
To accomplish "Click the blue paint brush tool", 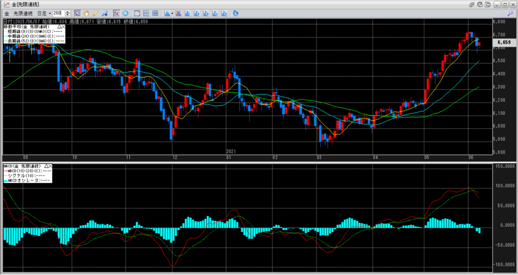I will click(104, 13).
